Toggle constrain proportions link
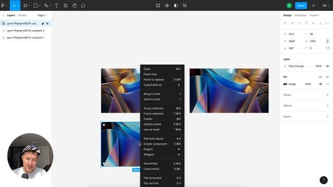Screen dimensions: 333x187 (328, 41)
